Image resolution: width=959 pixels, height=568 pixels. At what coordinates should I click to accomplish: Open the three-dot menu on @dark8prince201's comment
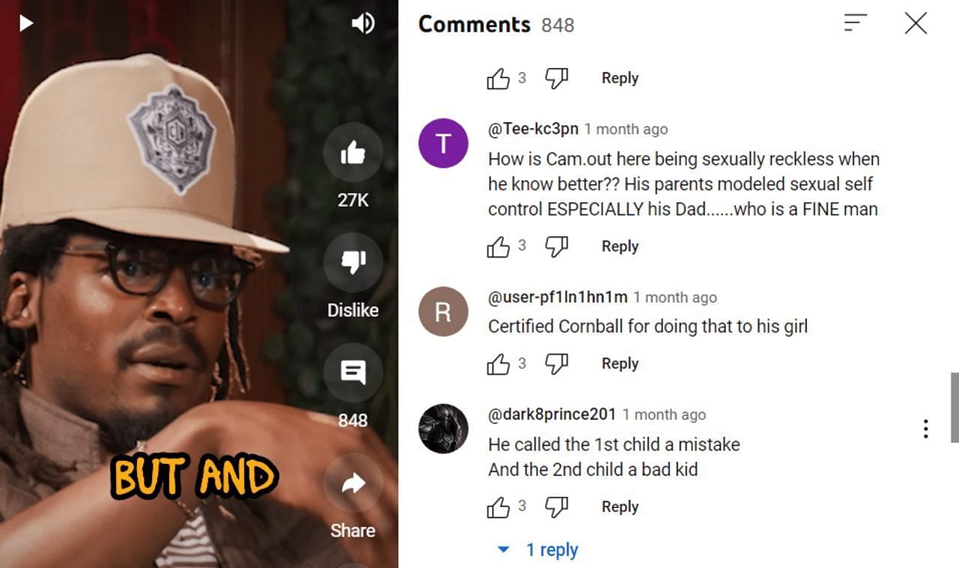tap(926, 429)
